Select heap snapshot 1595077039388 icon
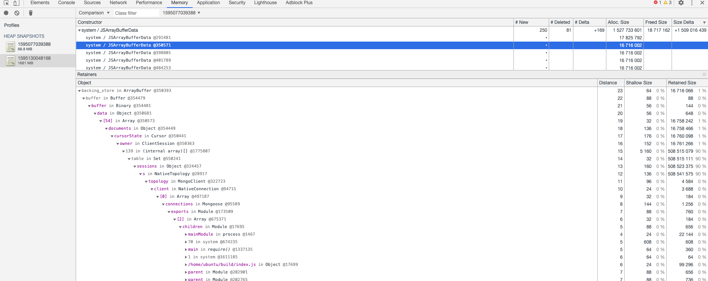The width and height of the screenshot is (708, 281). [x=11, y=47]
